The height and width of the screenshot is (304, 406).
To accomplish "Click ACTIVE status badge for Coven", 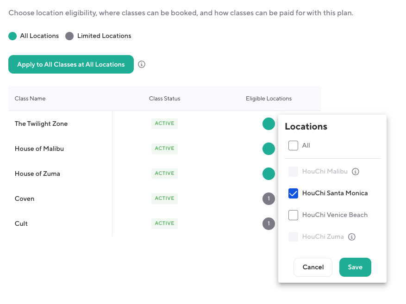I will (x=164, y=199).
